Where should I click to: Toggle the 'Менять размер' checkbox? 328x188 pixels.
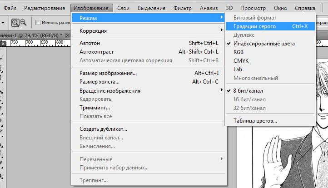tap(38, 23)
